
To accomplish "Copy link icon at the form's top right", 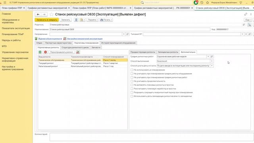I will (246, 14).
